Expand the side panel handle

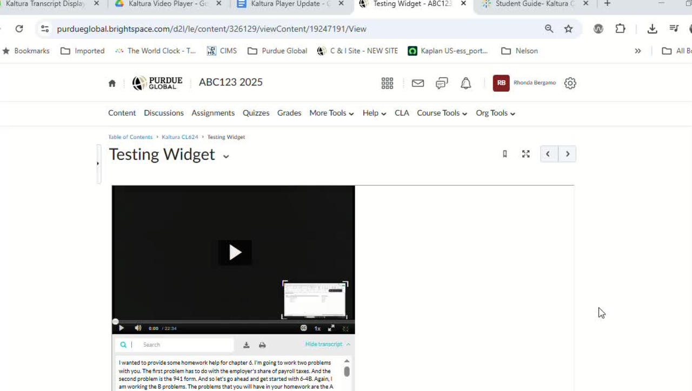(98, 164)
